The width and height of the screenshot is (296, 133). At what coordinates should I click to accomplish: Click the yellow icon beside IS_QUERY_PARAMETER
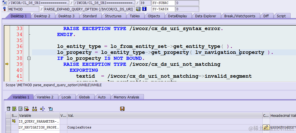[14, 121]
